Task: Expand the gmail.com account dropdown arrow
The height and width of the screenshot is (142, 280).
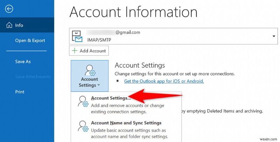Action: coord(274,36)
